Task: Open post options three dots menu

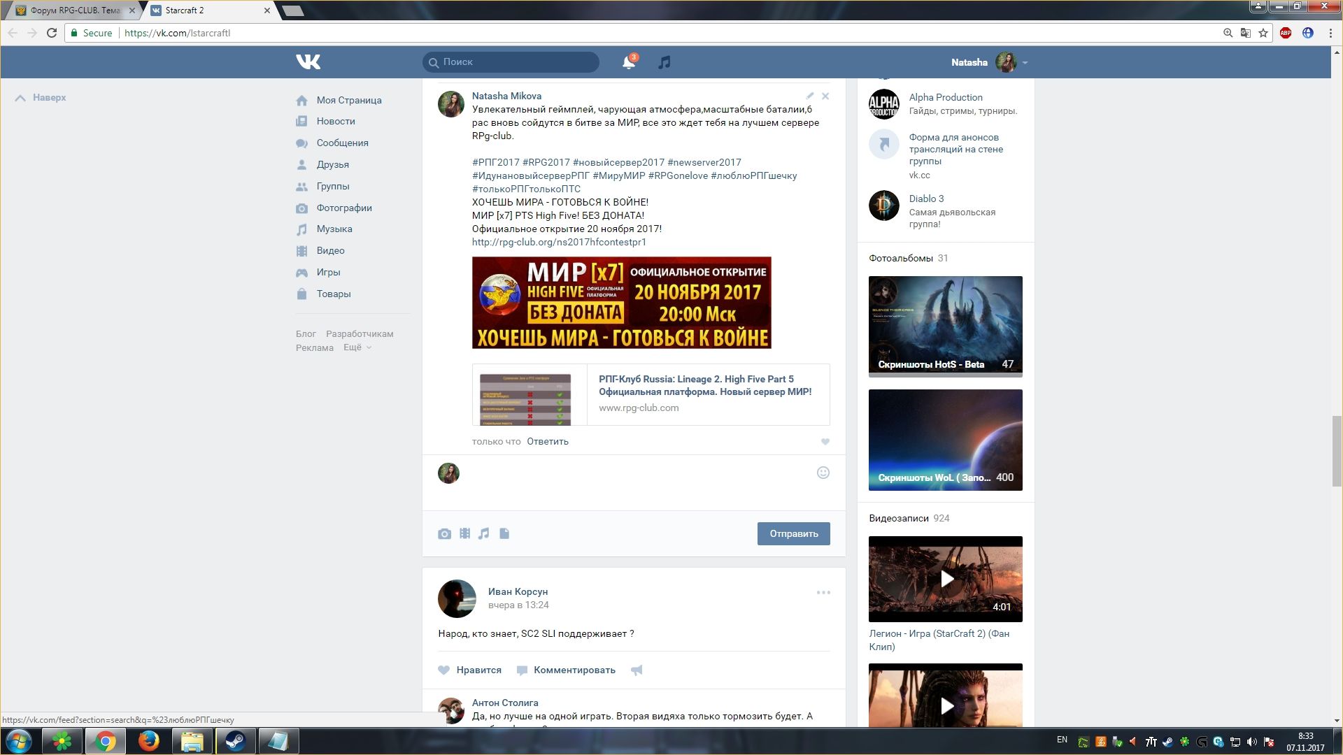Action: tap(823, 592)
